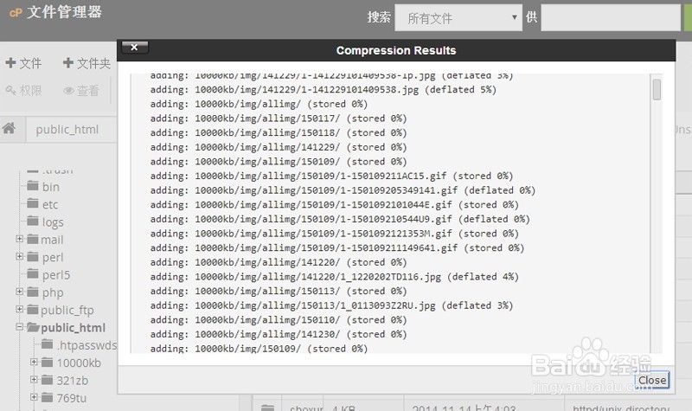
Task: Expand the php folder node
Action: pyautogui.click(x=19, y=292)
